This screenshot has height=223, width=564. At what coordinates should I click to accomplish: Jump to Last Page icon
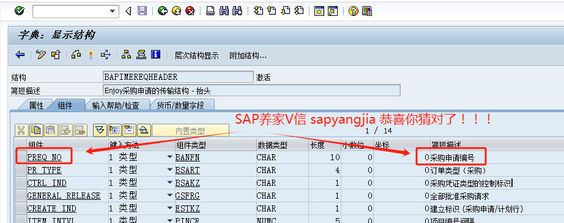(x=299, y=11)
